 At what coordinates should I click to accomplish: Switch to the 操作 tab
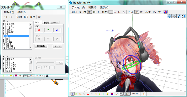(x=37, y=22)
